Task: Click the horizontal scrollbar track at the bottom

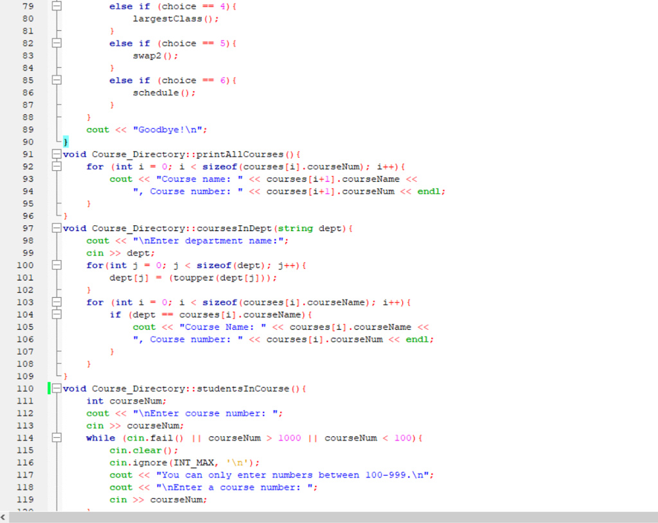Action: pyautogui.click(x=333, y=518)
